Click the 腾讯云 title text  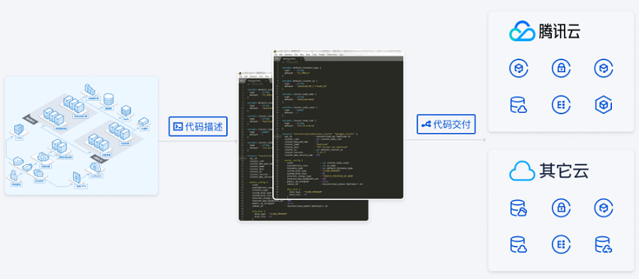[559, 31]
